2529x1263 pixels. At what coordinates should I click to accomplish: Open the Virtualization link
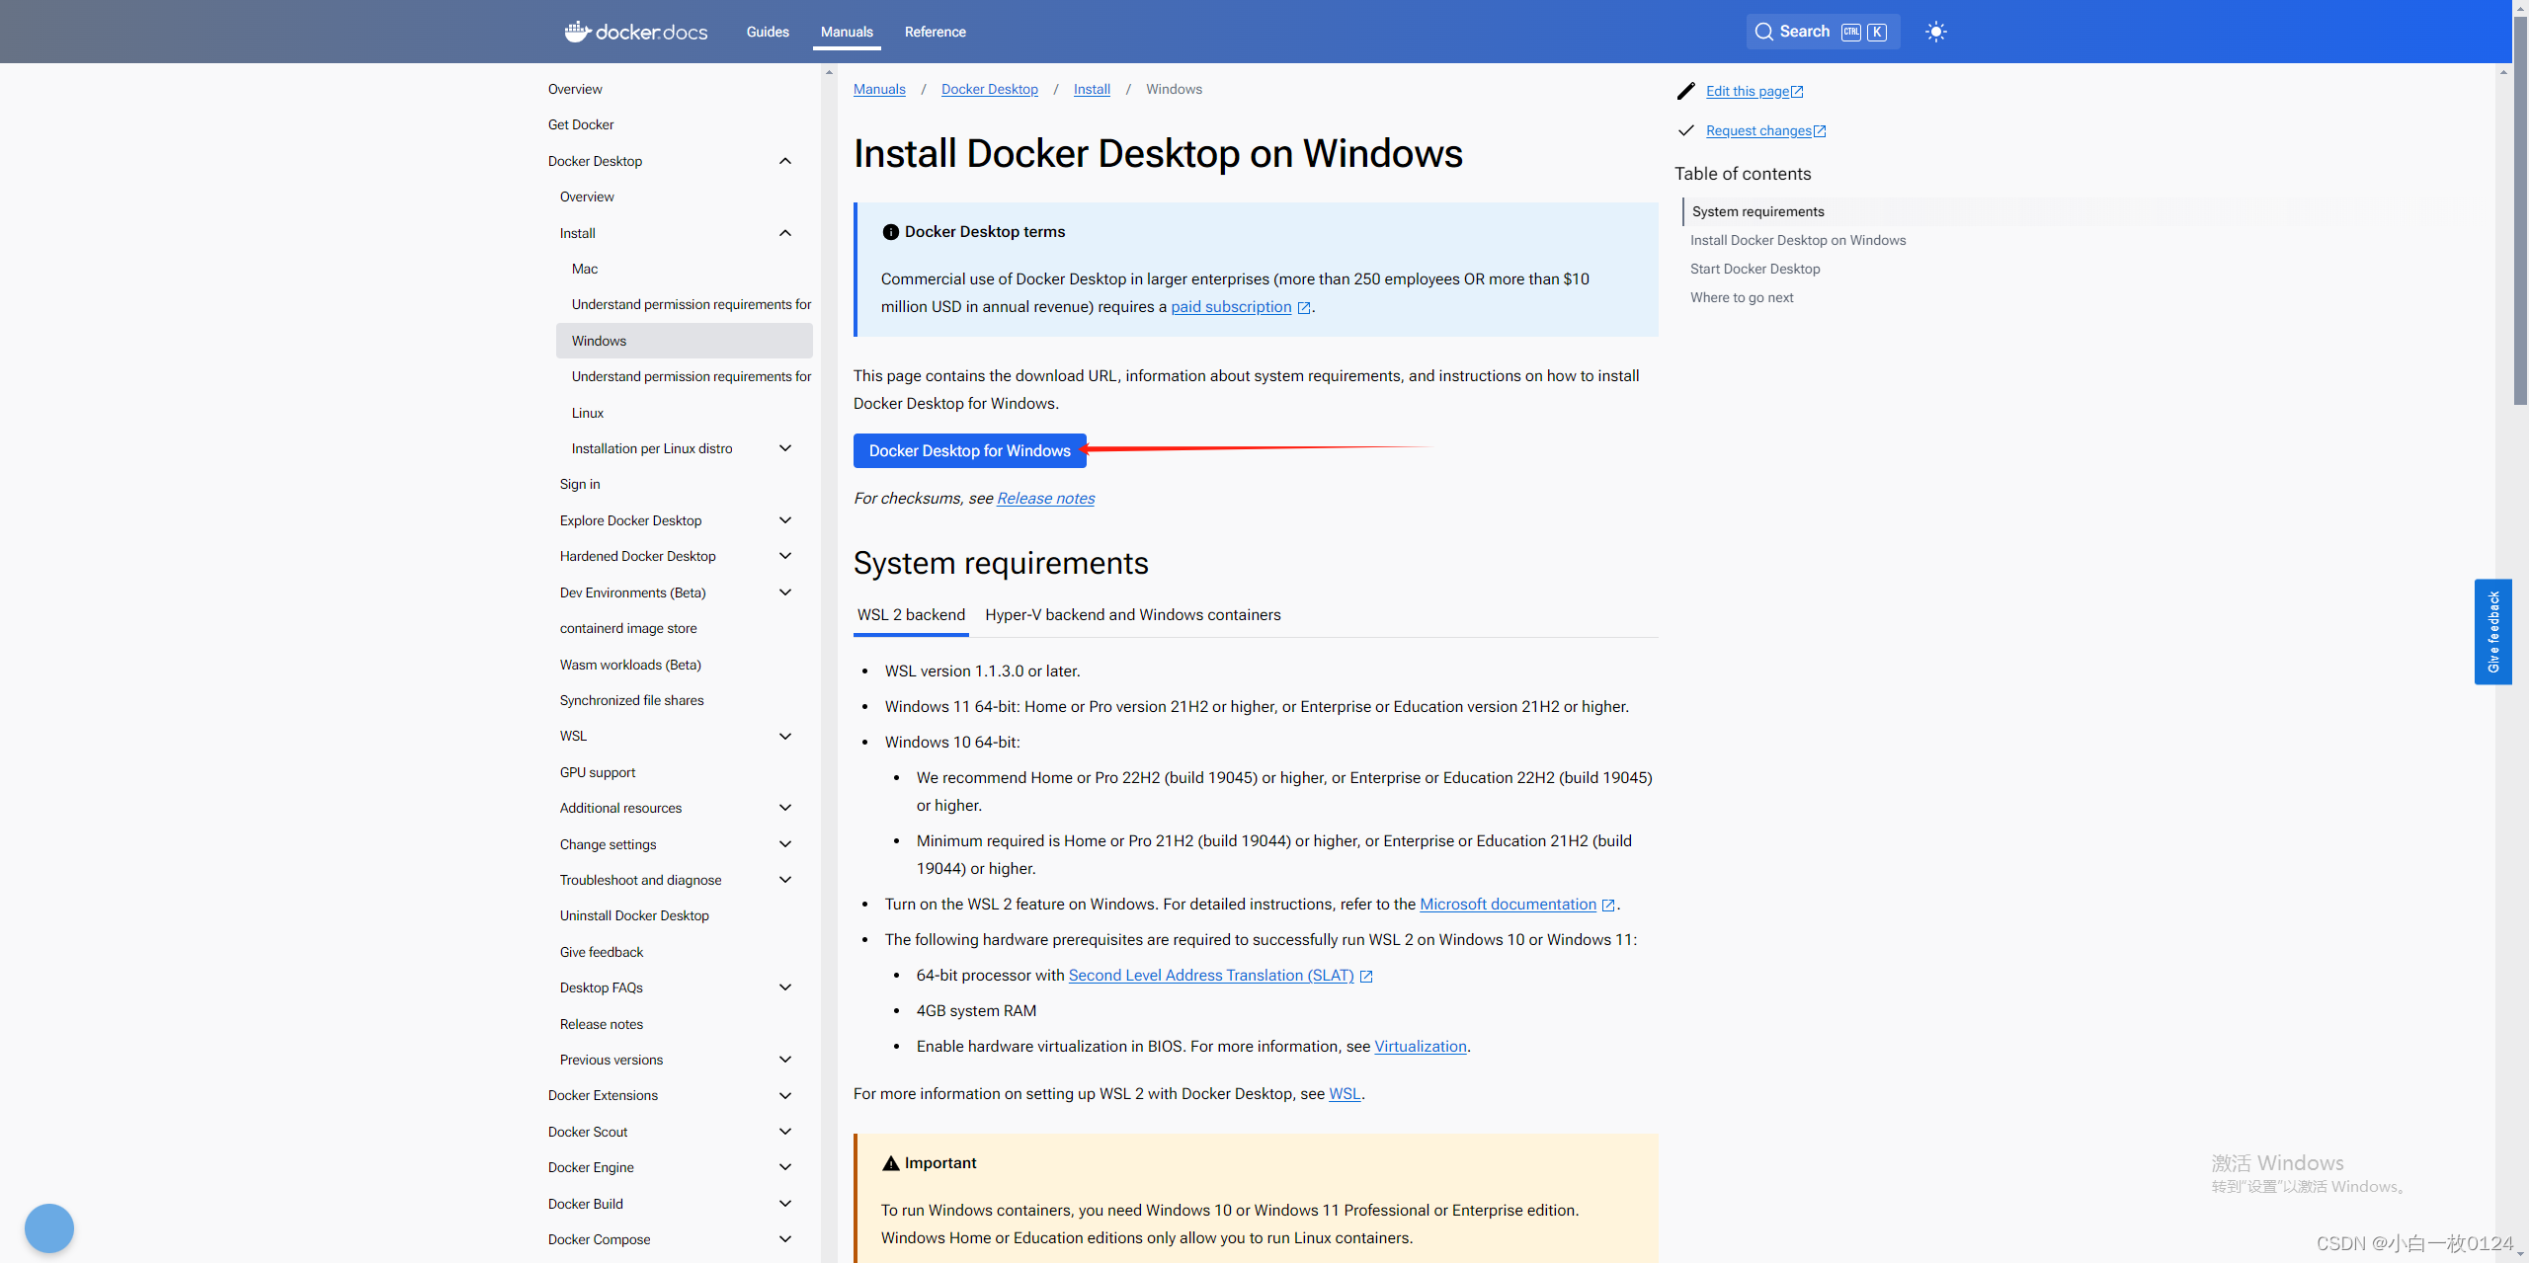[x=1420, y=1047]
